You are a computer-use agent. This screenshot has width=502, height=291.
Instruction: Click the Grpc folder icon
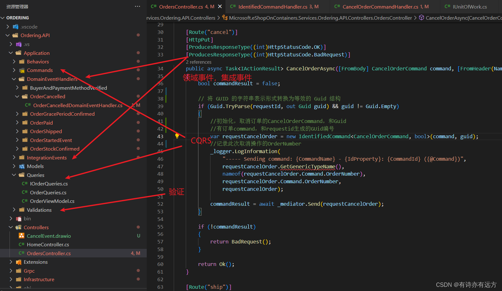click(x=19, y=271)
